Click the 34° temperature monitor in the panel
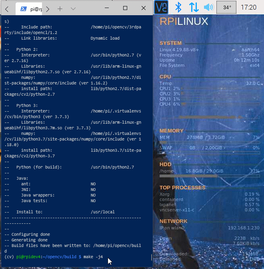 (x=226, y=7)
